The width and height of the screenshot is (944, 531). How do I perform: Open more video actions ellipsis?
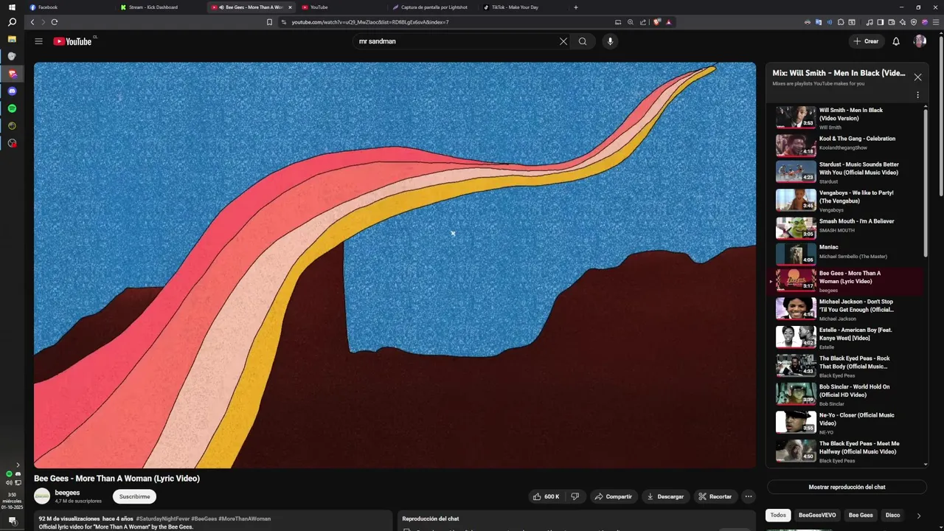click(749, 496)
